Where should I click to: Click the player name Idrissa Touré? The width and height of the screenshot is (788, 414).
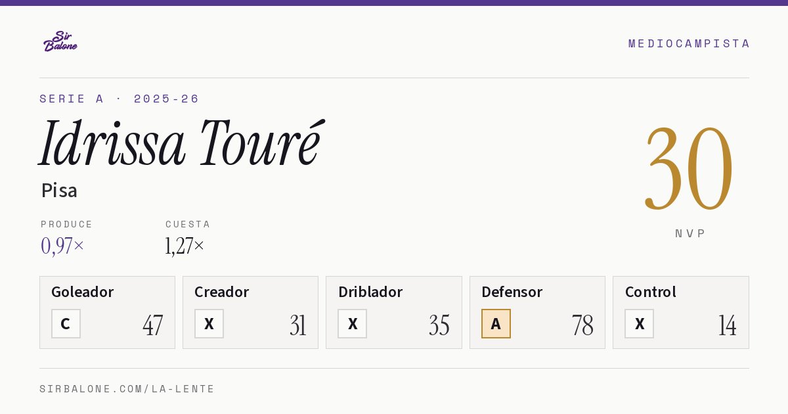[181, 143]
